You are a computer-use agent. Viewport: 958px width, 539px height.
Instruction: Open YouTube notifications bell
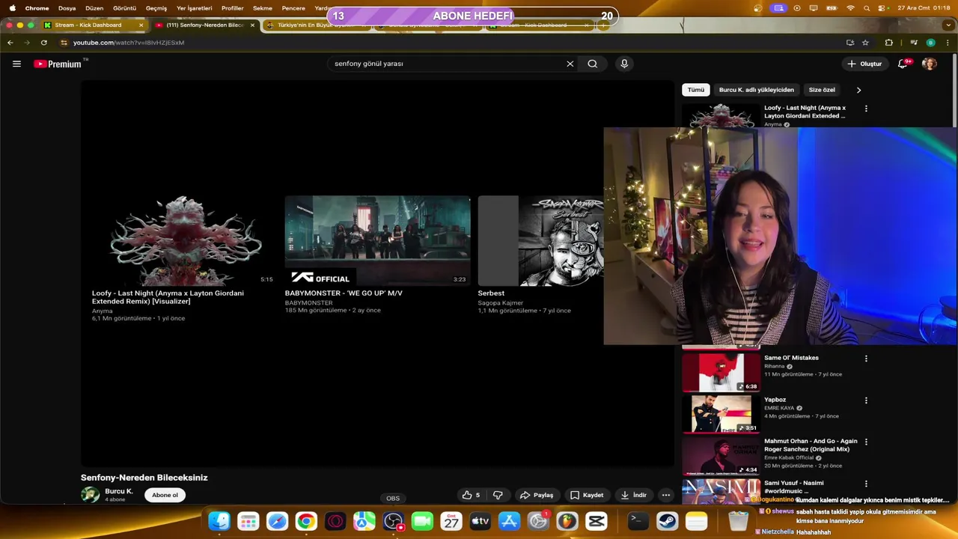click(903, 64)
